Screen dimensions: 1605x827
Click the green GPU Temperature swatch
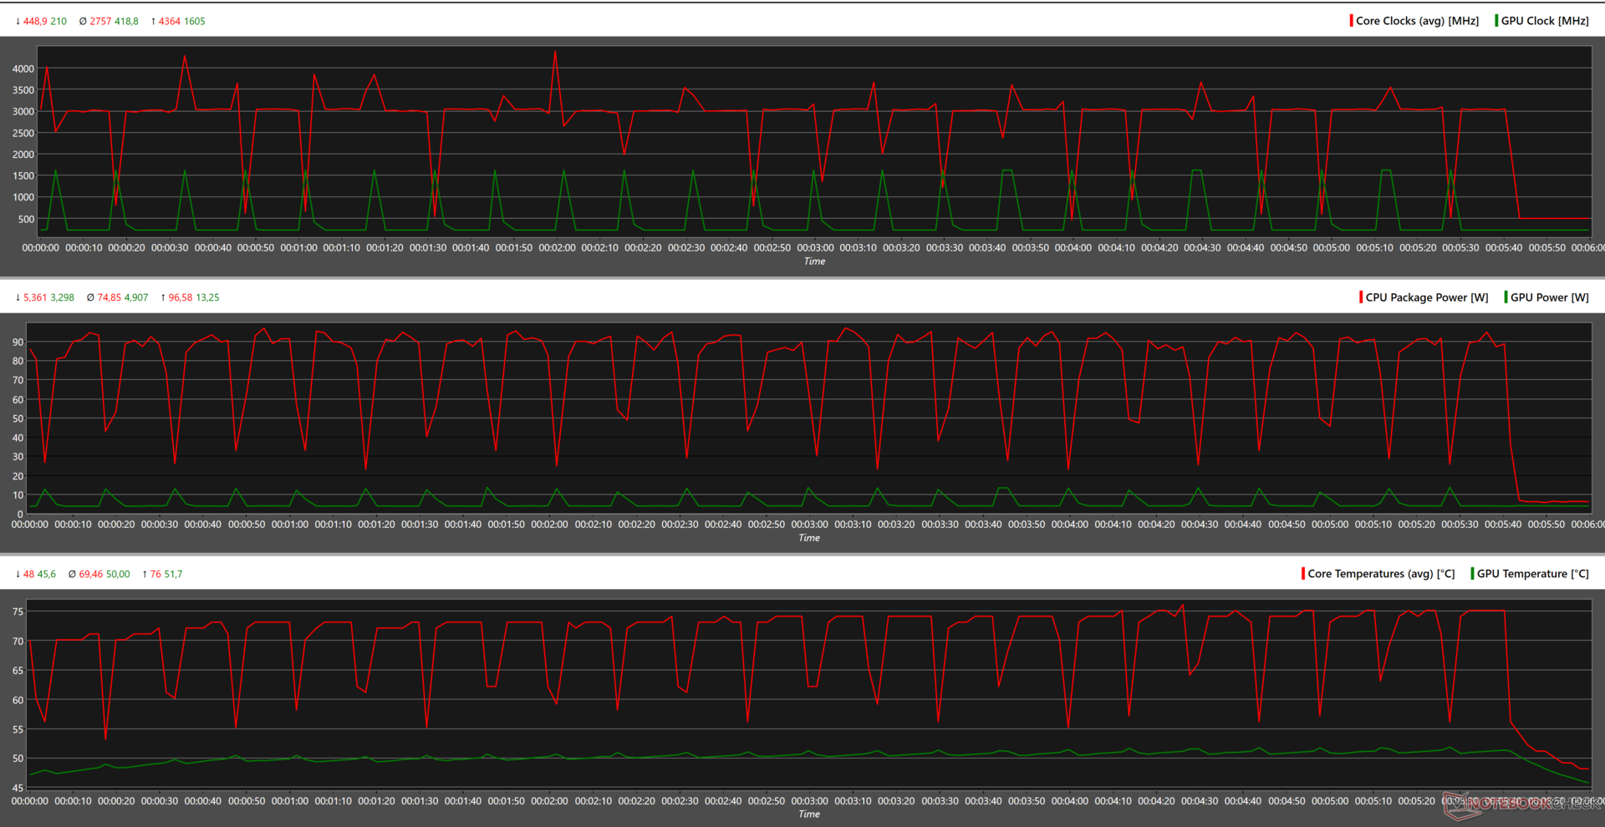[1472, 574]
